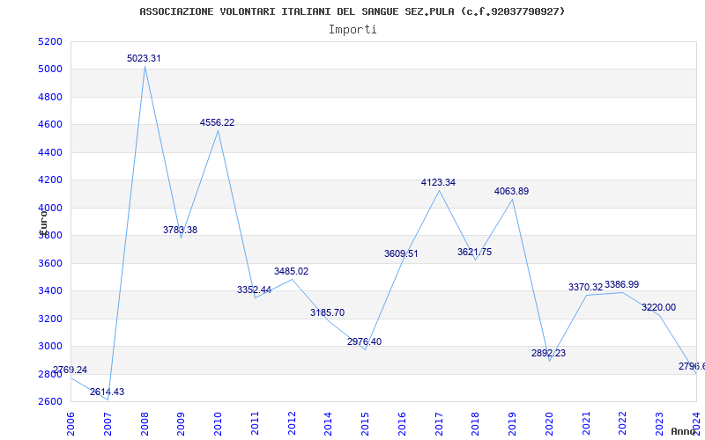Click x-axis year 2019
This screenshot has width=705, height=440.
[513, 424]
